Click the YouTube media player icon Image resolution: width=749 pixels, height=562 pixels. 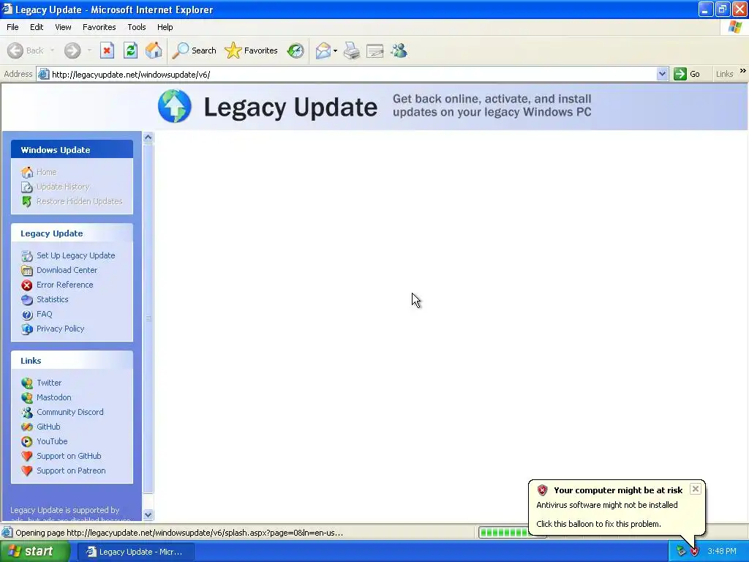click(27, 441)
